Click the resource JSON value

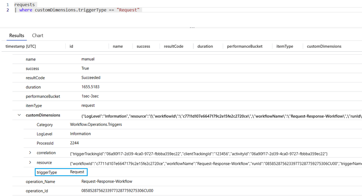216,163
